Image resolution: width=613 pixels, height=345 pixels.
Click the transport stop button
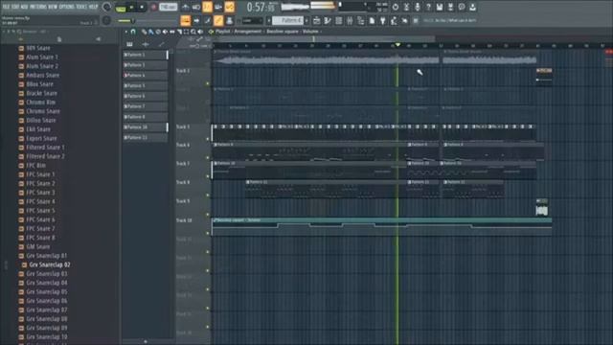142,7
